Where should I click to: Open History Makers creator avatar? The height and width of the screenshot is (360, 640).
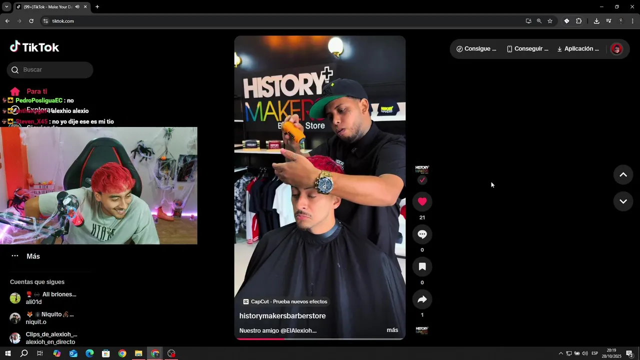422,169
